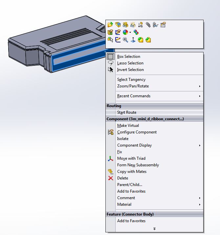
Task: Choose Start Route under Routing
Action: click(x=154, y=112)
